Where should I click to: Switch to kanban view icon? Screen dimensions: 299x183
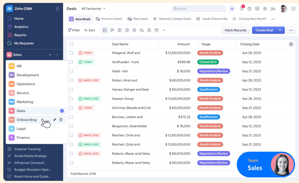[112, 30]
